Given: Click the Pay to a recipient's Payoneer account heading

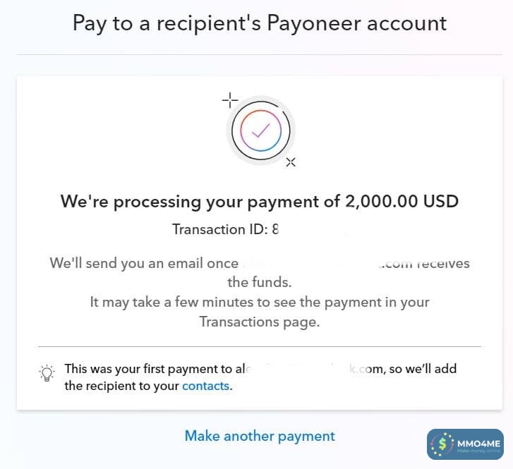Looking at the screenshot, I should click(x=260, y=23).
